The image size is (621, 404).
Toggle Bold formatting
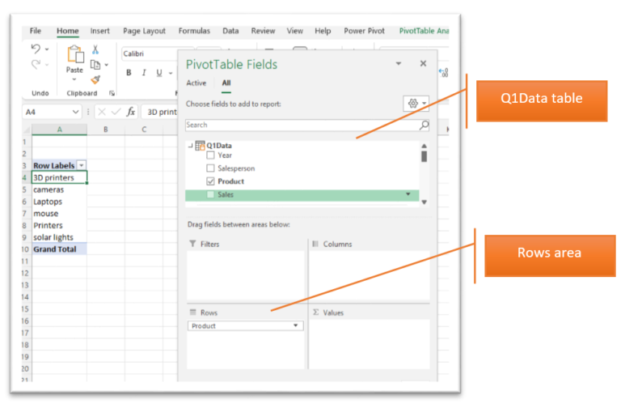pos(129,73)
